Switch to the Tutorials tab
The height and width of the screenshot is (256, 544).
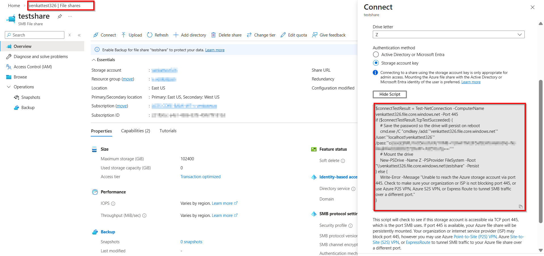coord(168,131)
